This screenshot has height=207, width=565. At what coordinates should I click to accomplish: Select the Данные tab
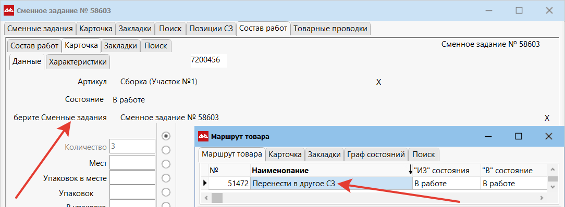click(x=27, y=61)
